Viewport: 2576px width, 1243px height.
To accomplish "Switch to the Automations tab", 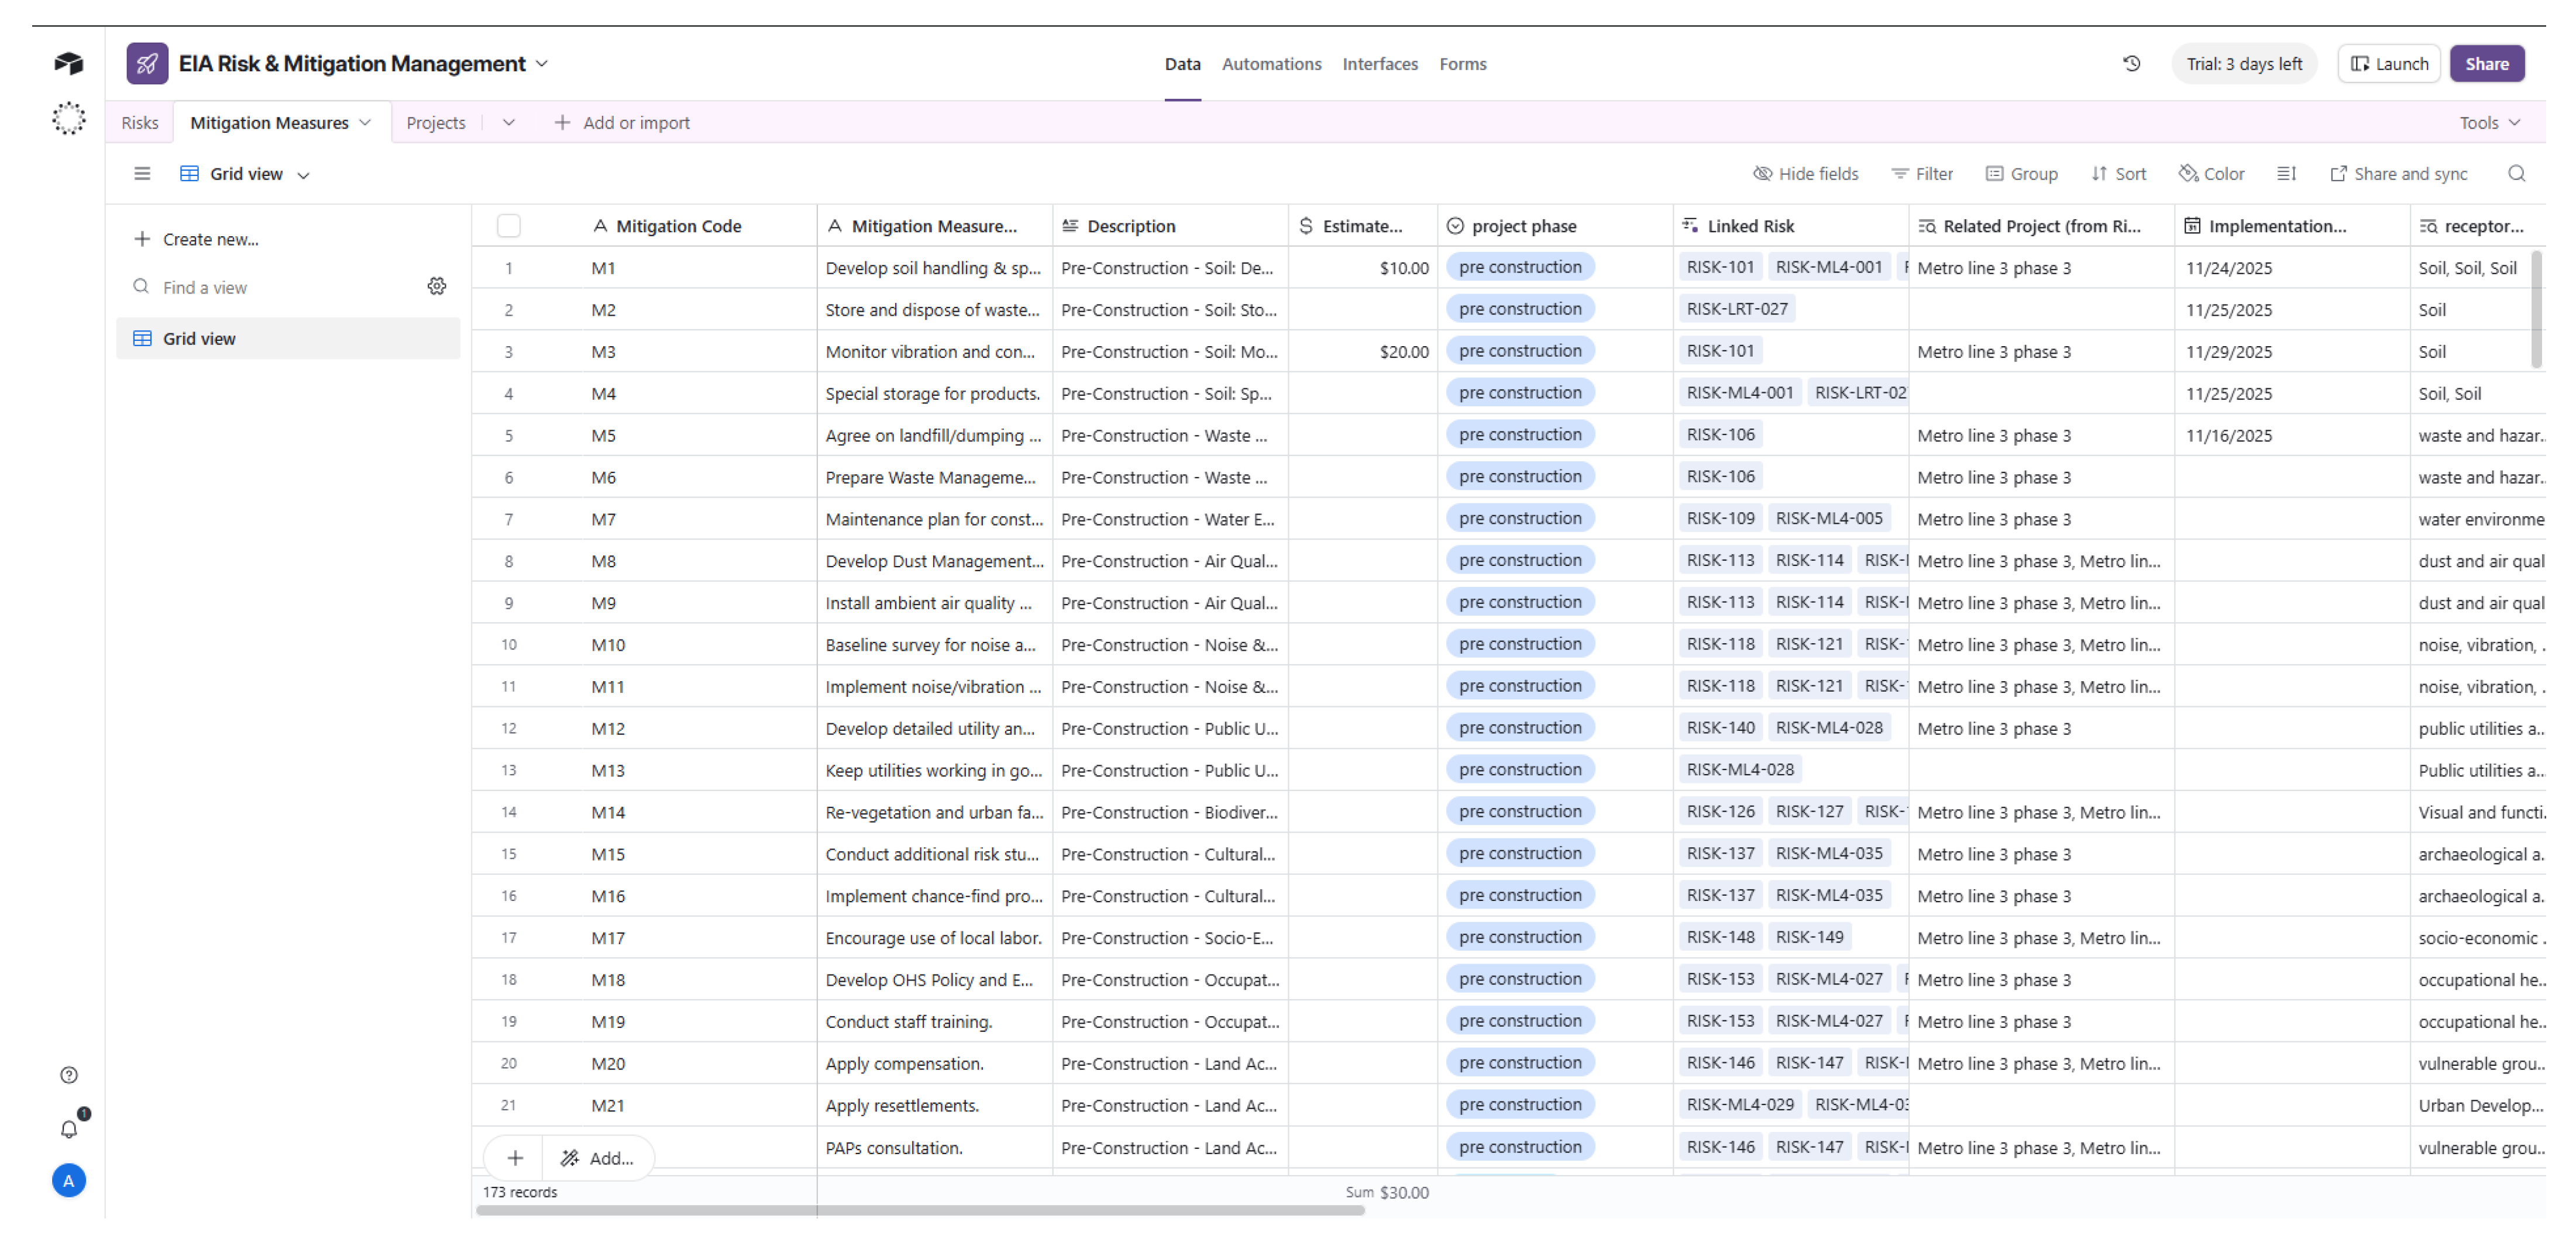I will coord(1271,64).
